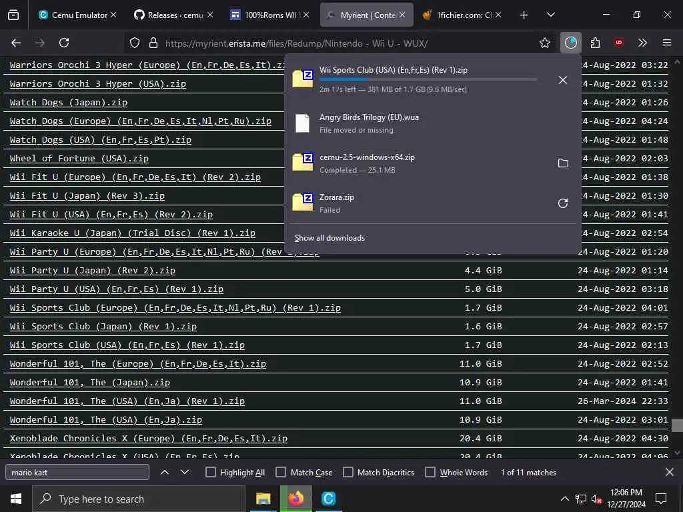This screenshot has height=512, width=683.
Task: Download Wii Sports Club (Europe) zip
Action: [175, 308]
